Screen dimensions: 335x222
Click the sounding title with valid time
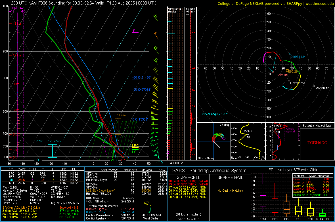click(x=83, y=3)
